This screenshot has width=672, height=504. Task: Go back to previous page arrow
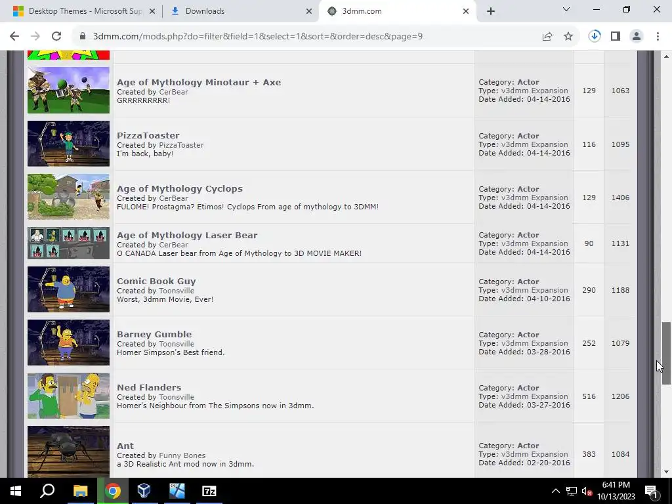pos(14,37)
